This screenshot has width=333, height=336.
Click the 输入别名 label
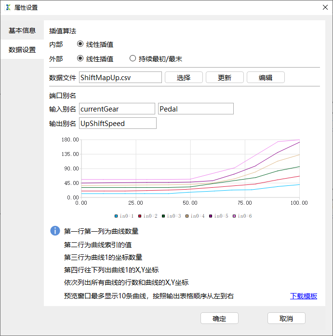click(x=63, y=109)
